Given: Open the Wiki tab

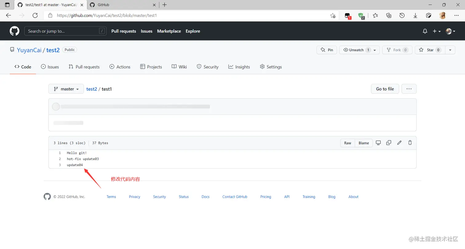Looking at the screenshot, I should pos(179,67).
